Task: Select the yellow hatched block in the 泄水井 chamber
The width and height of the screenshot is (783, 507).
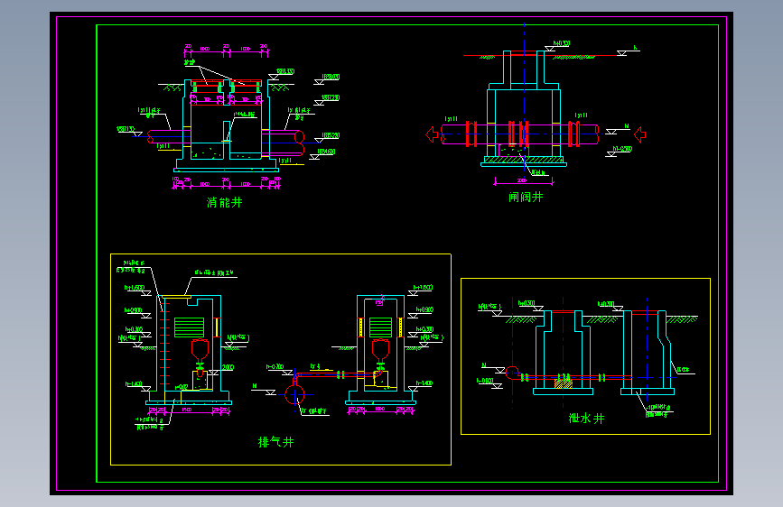Action: [x=564, y=383]
